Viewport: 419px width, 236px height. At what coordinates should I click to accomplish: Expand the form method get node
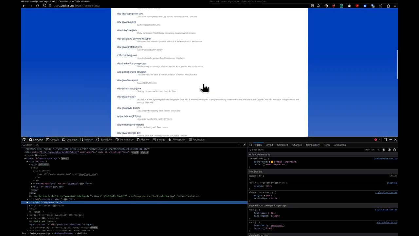coord(31,184)
